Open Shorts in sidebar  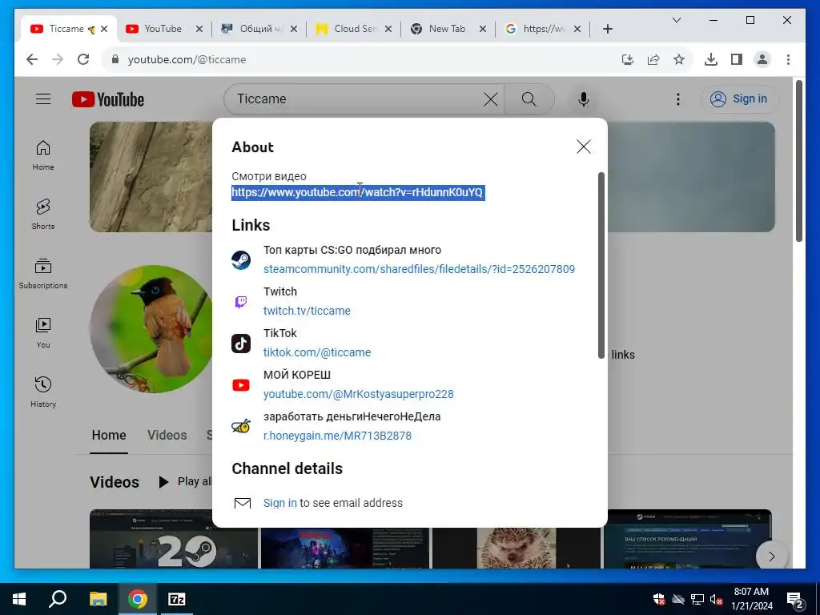coord(43,215)
